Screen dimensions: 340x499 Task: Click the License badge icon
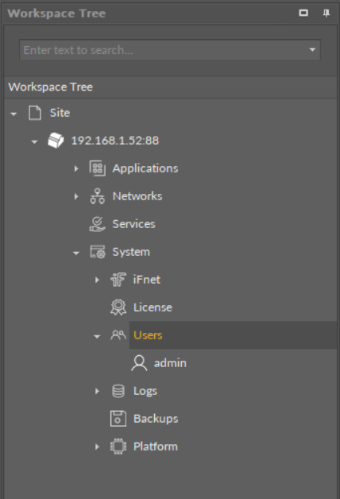point(118,308)
